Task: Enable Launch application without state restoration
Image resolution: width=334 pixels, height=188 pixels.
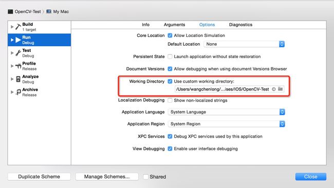Action: (x=170, y=57)
